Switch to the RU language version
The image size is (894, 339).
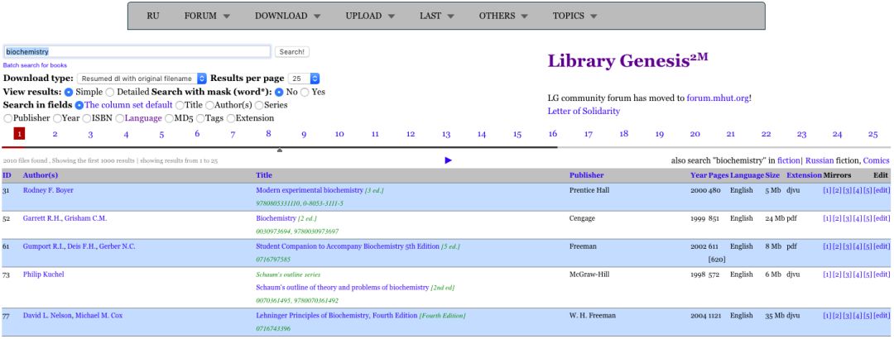[x=153, y=16]
